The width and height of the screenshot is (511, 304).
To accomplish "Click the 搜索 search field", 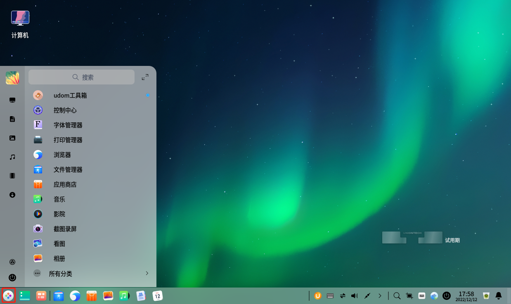I will pos(82,77).
